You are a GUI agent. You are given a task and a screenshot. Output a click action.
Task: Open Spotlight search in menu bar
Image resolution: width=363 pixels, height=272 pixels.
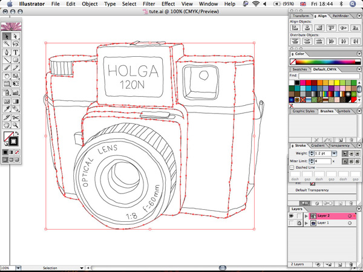pyautogui.click(x=353, y=4)
